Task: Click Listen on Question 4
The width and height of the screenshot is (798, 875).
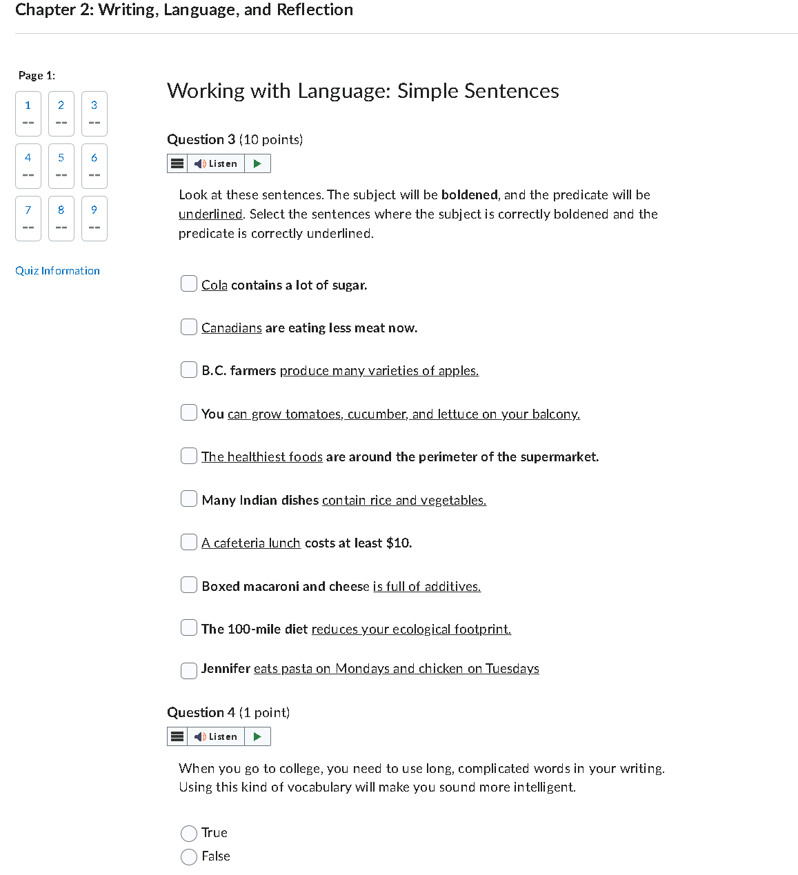Action: point(217,736)
